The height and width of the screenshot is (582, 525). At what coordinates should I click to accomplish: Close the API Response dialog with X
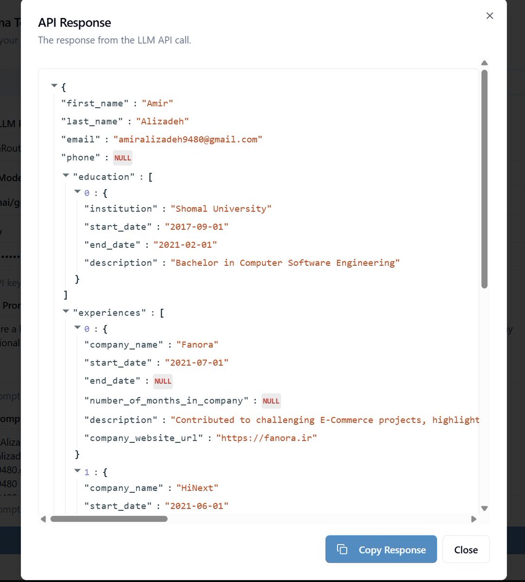coord(490,16)
